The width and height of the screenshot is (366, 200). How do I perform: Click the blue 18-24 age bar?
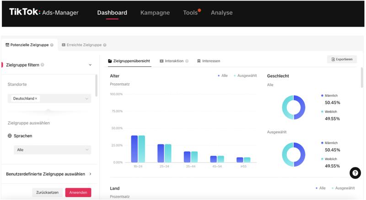tap(134, 149)
